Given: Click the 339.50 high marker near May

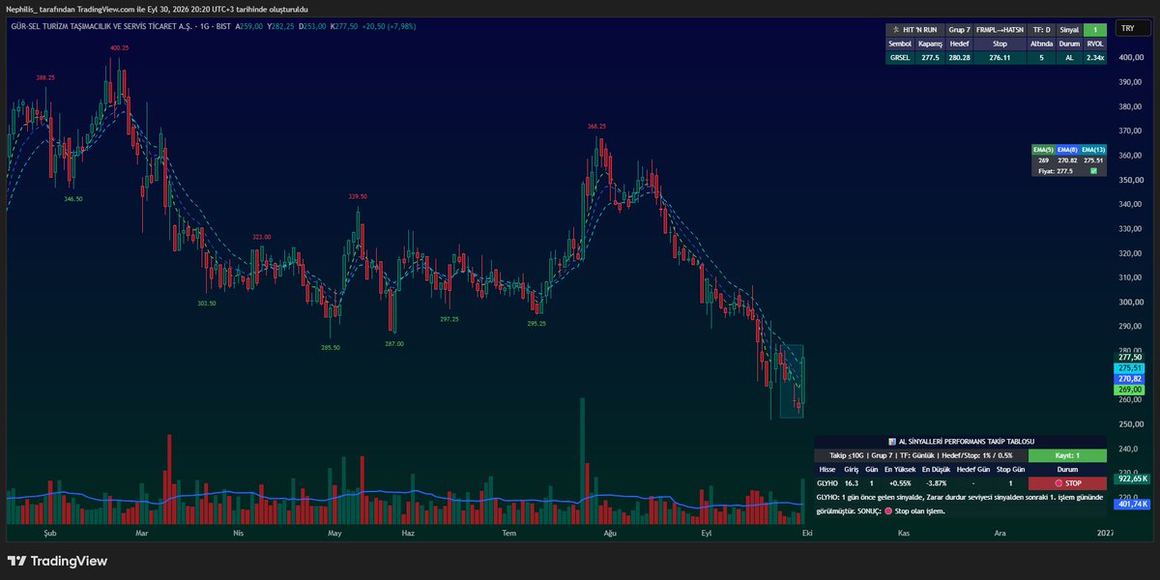Looking at the screenshot, I should point(358,196).
